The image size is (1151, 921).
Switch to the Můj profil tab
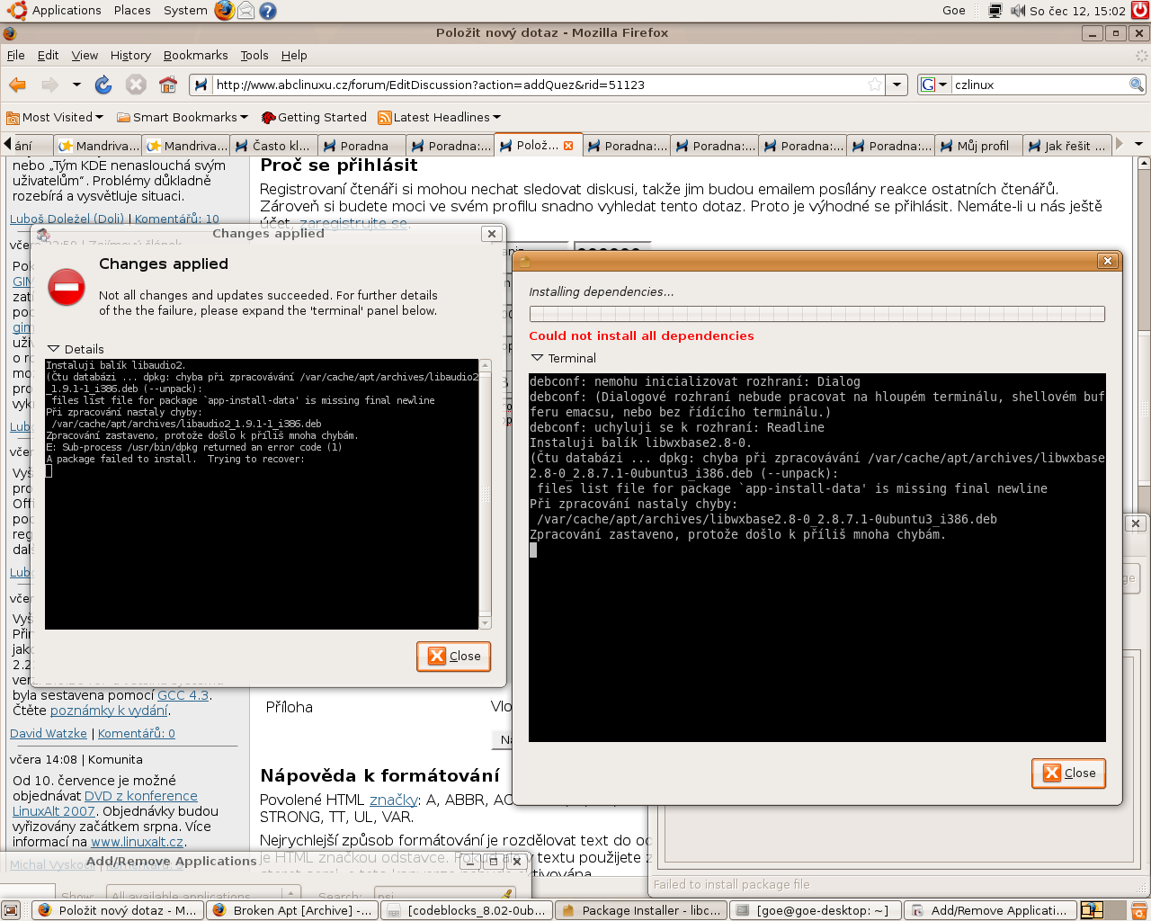pos(981,146)
